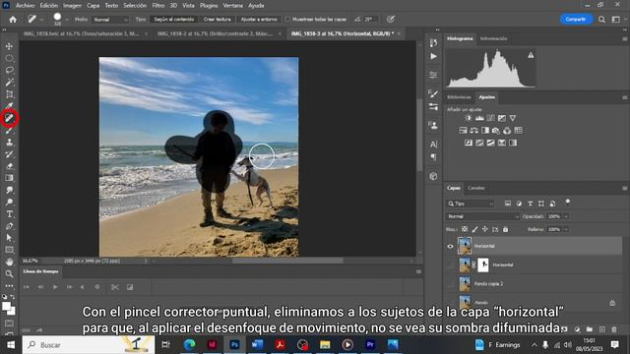Image resolution: width=630 pixels, height=354 pixels.
Task: Add a Vibrance adjustment
Action: tap(513, 118)
